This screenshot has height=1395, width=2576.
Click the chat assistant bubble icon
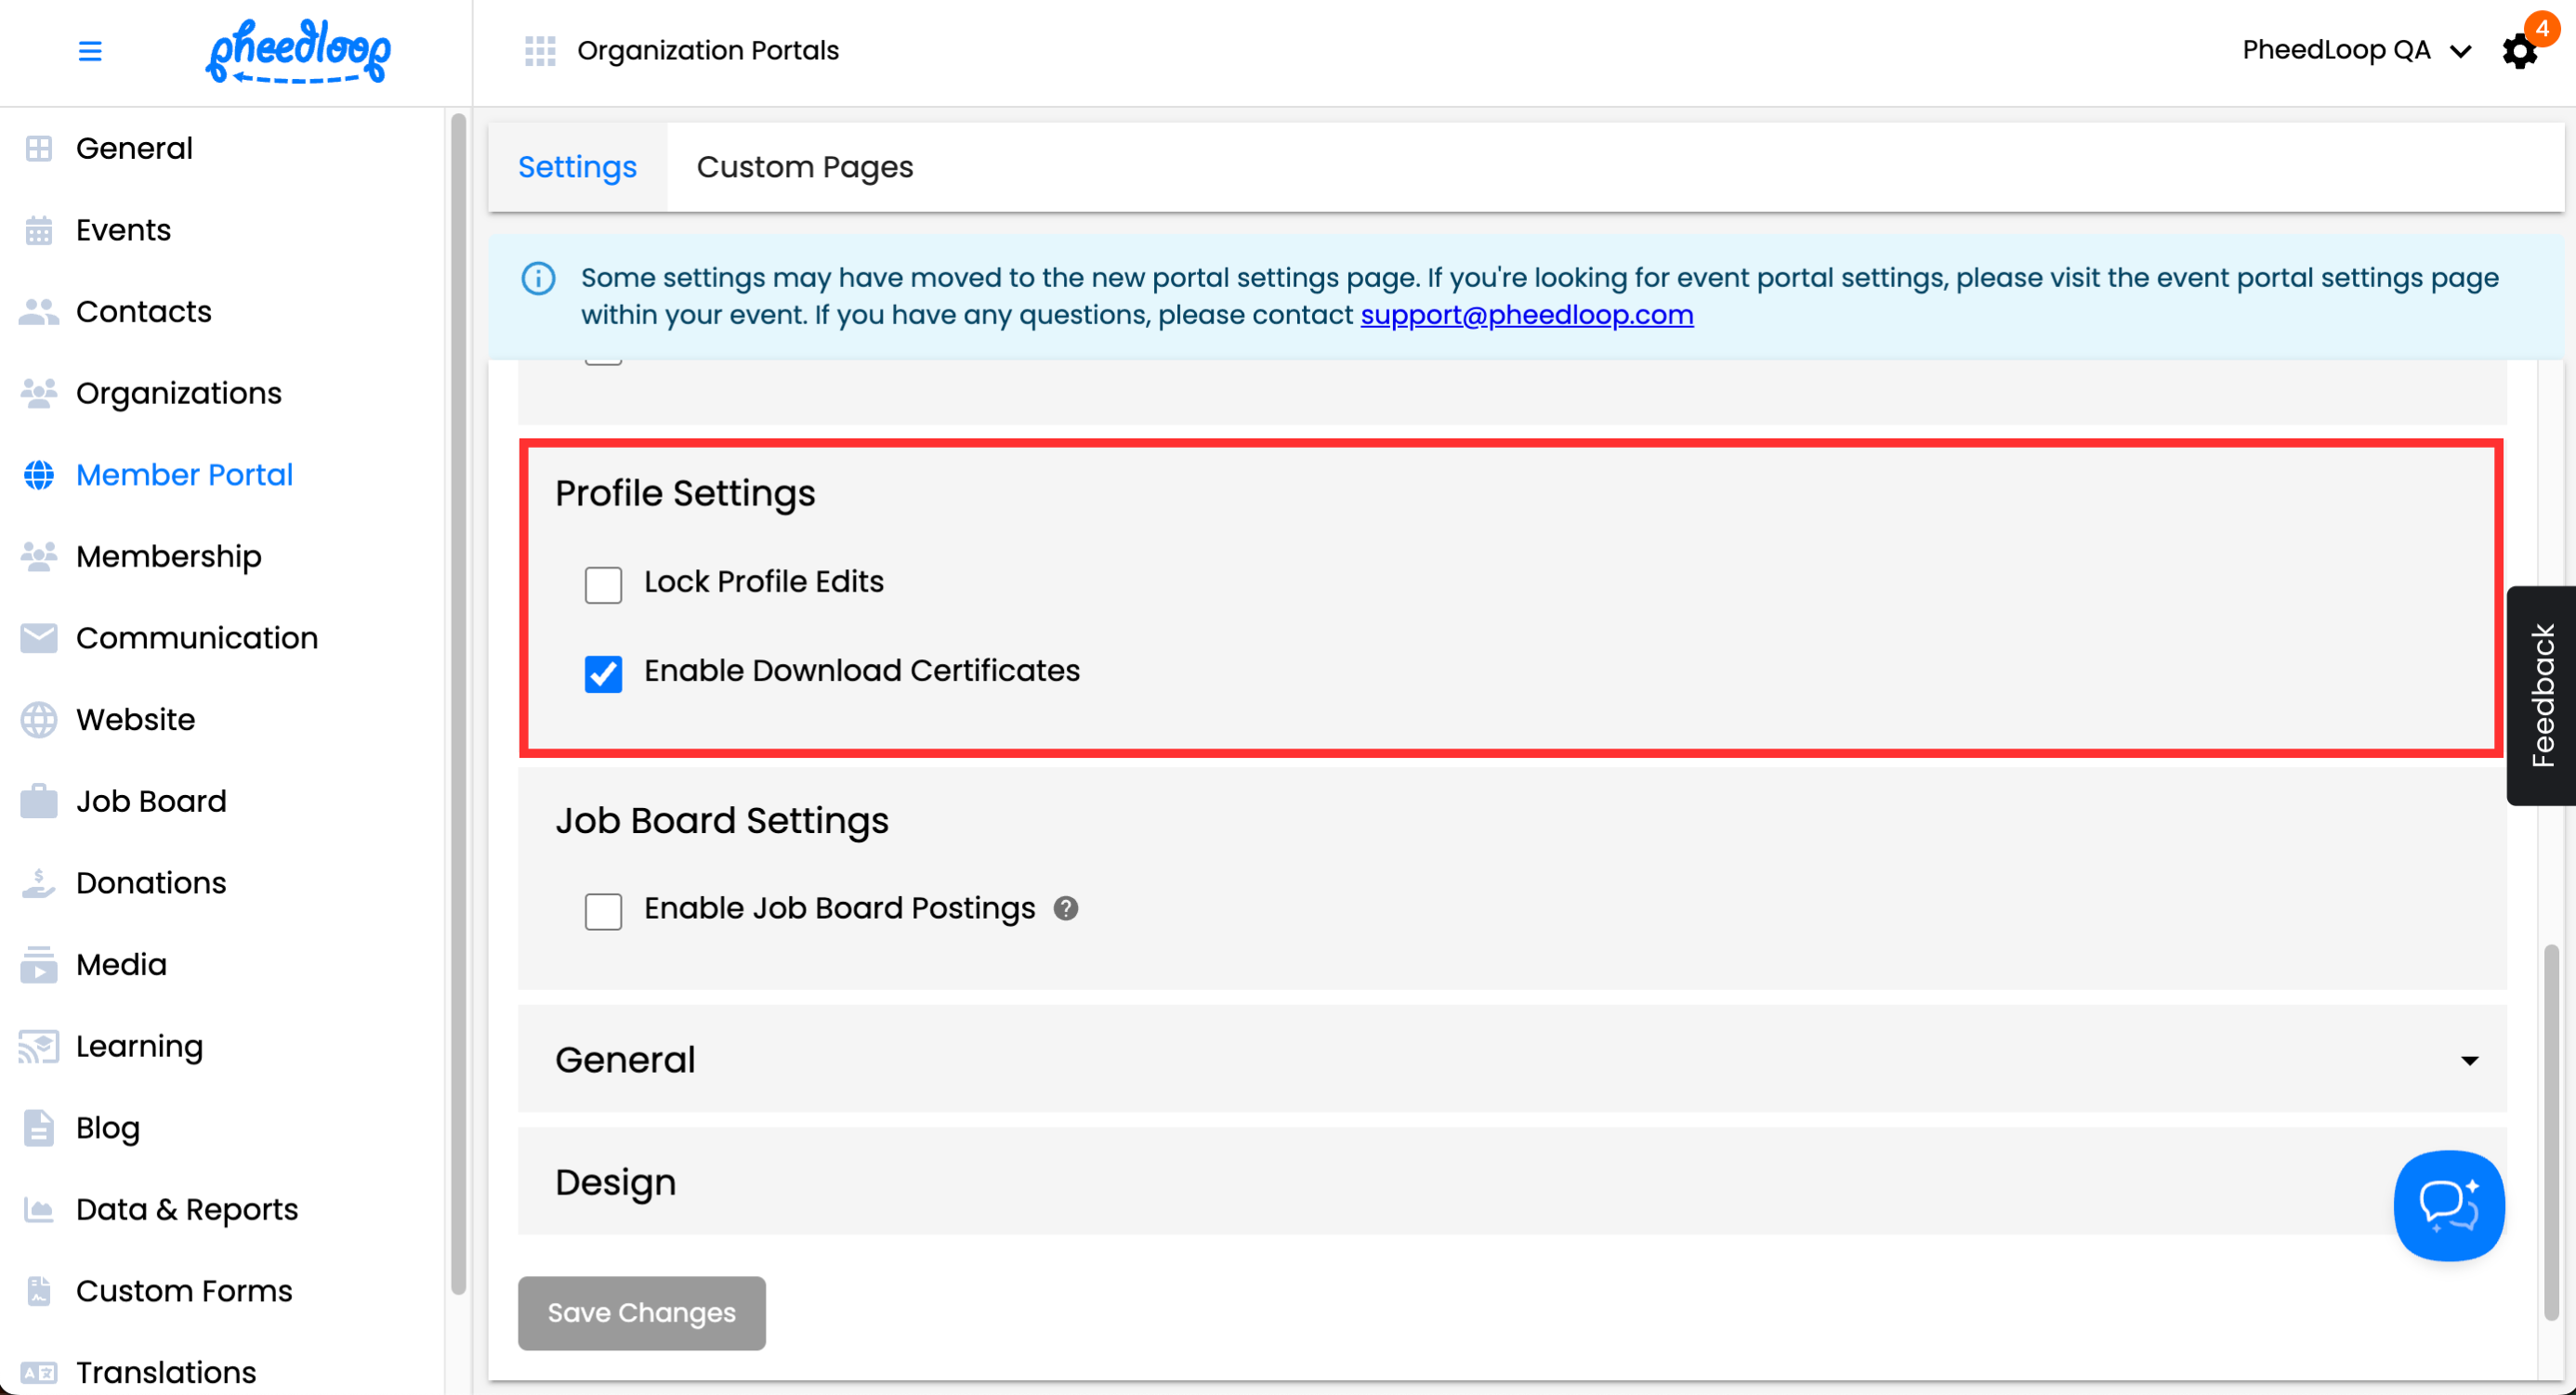point(2448,1206)
